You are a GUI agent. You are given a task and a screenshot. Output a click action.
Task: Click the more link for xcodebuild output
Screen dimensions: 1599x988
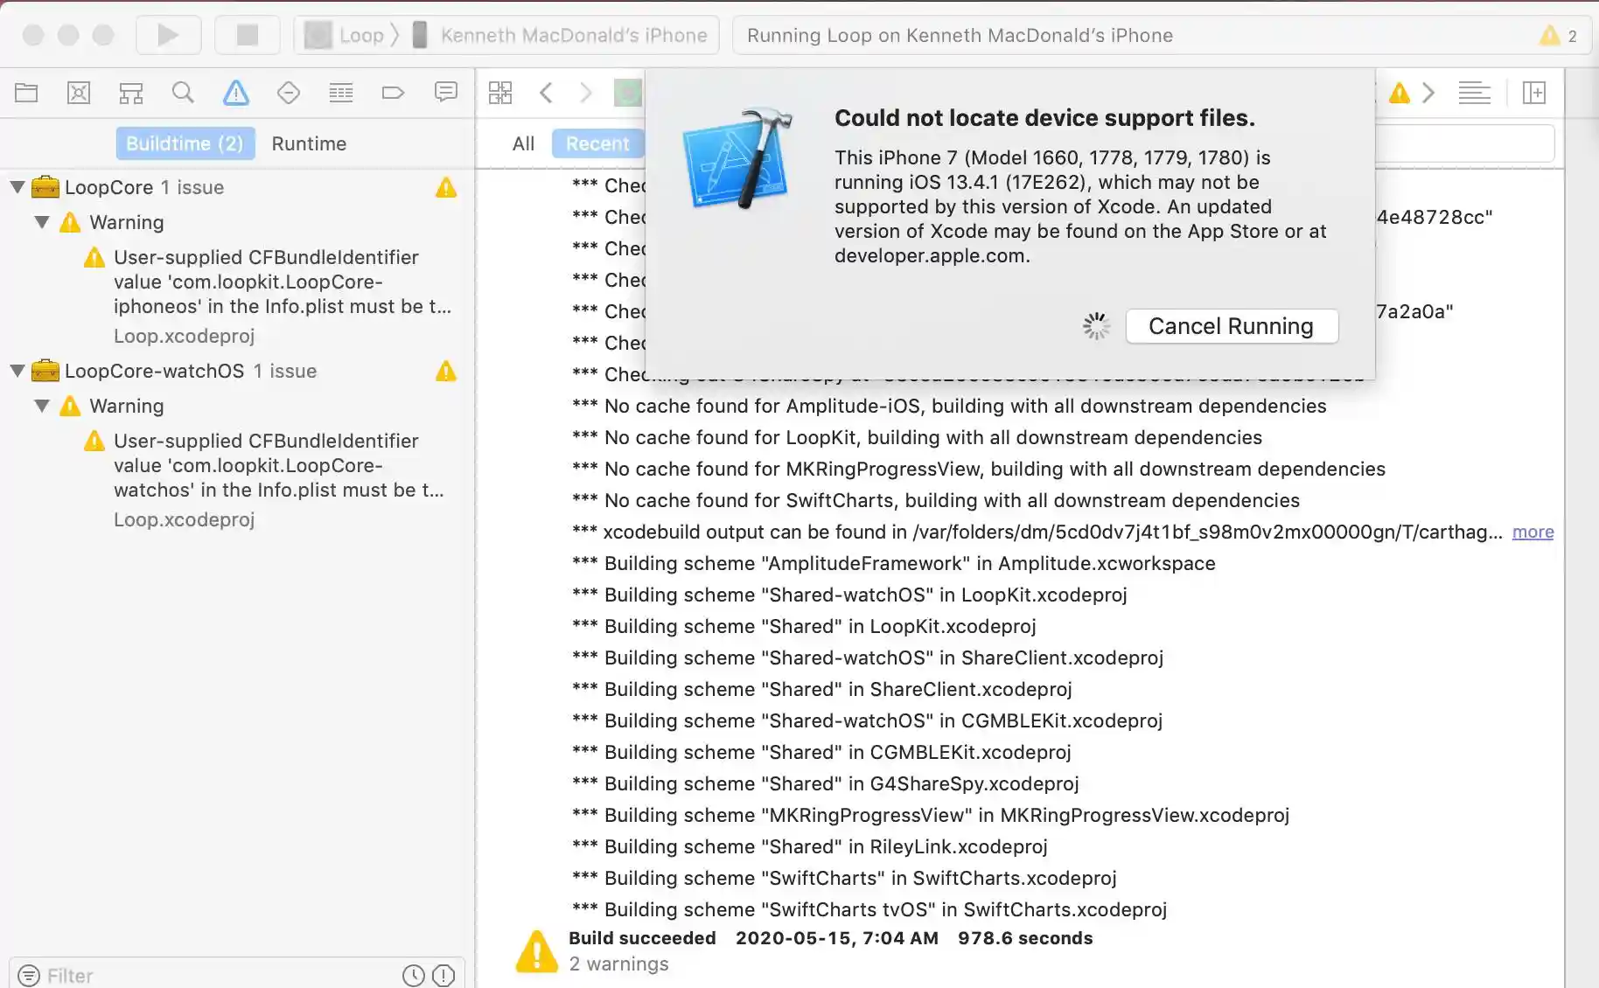pyautogui.click(x=1532, y=532)
